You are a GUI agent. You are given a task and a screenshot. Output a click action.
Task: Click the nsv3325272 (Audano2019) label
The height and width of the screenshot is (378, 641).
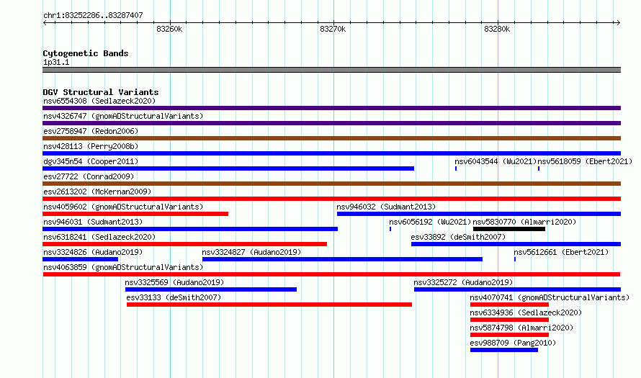tap(463, 282)
